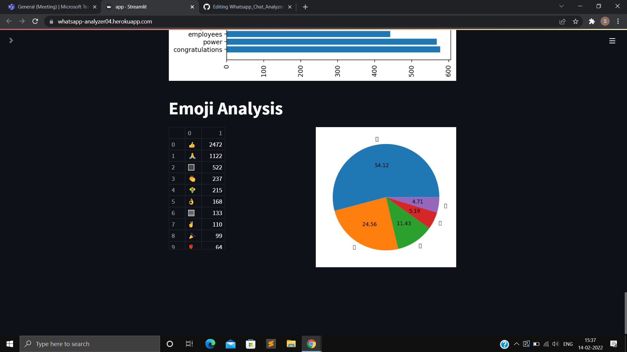Open the Streamlit app menu (hamburger icon)
The image size is (627, 352).
click(612, 40)
